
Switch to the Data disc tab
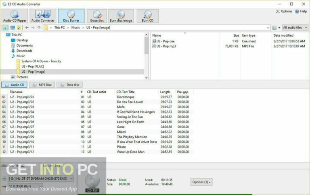coord(69,85)
